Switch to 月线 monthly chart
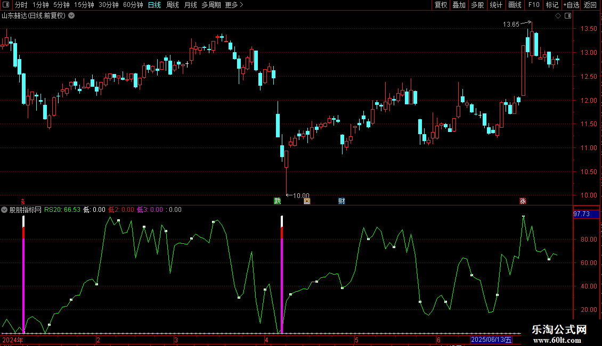Image resolution: width=602 pixels, height=346 pixels. [x=190, y=5]
